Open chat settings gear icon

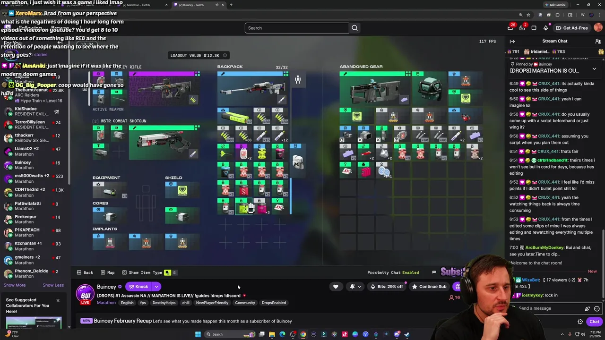pyautogui.click(x=580, y=322)
